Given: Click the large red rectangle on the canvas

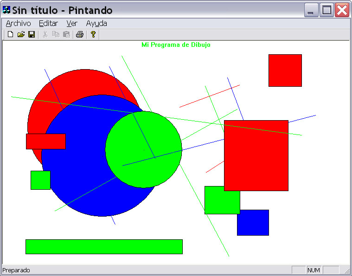Looking at the screenshot, I should 256,156.
